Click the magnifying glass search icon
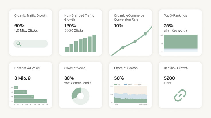This screenshot has height=118, width=211. pyautogui.click(x=19, y=44)
